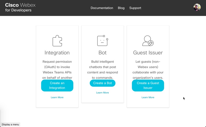Open the Blog menu item
The height and width of the screenshot is (127, 206).
tap(121, 8)
